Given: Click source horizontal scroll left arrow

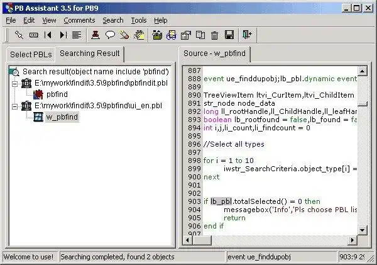Looking at the screenshot, I should click(x=187, y=240).
